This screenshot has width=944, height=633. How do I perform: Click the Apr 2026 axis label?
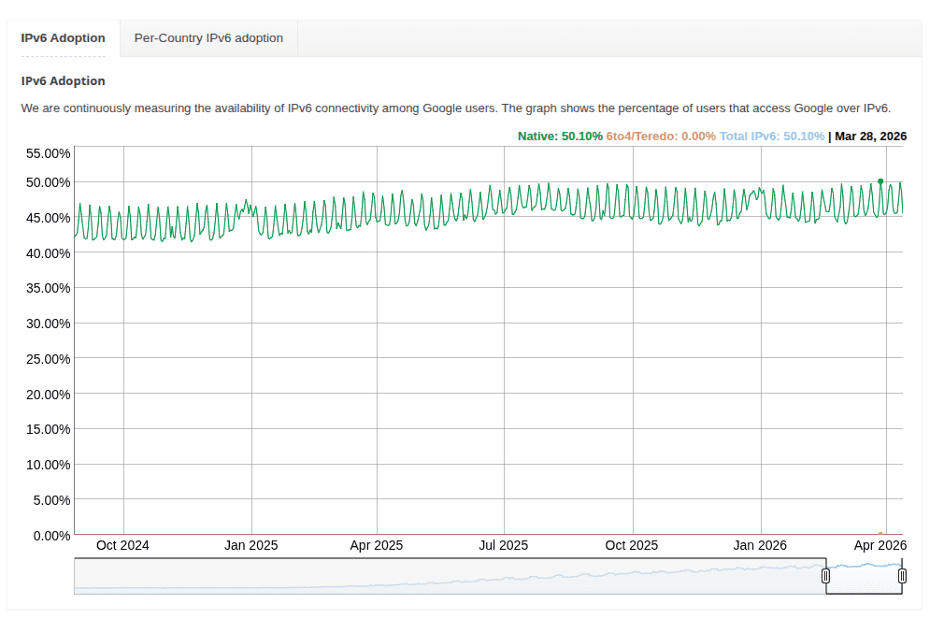coord(880,545)
